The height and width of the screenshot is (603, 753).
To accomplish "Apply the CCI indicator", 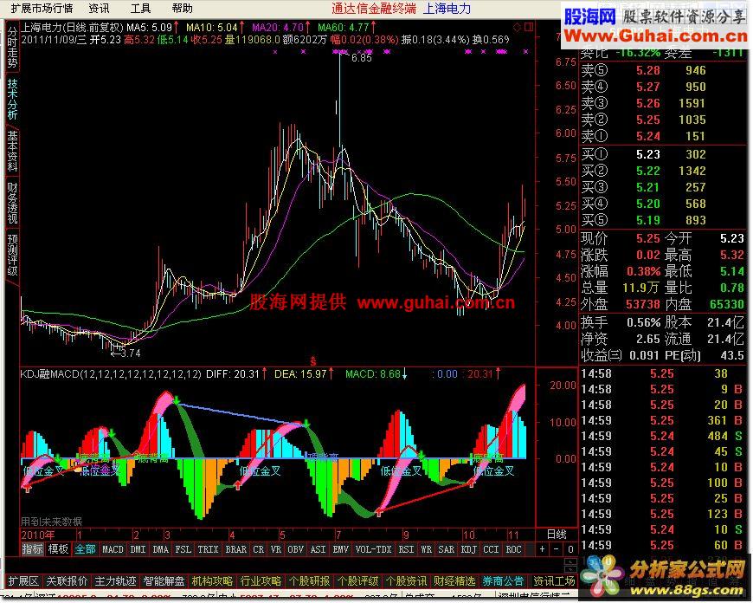I will [491, 549].
